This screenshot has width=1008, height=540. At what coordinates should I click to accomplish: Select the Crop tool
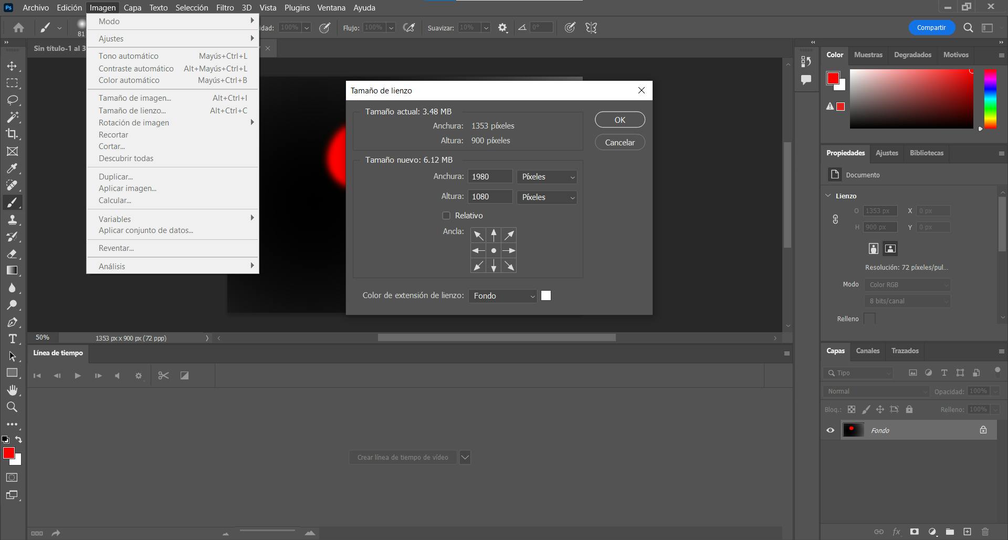click(12, 134)
